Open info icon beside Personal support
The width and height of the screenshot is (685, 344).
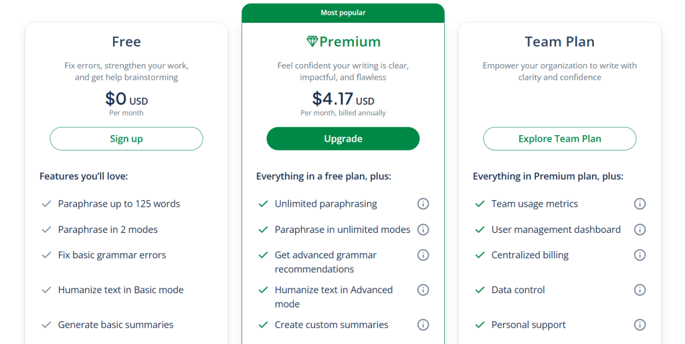[640, 325]
